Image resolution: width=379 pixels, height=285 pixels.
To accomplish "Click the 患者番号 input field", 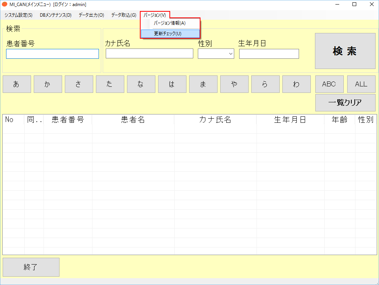I will click(x=52, y=54).
